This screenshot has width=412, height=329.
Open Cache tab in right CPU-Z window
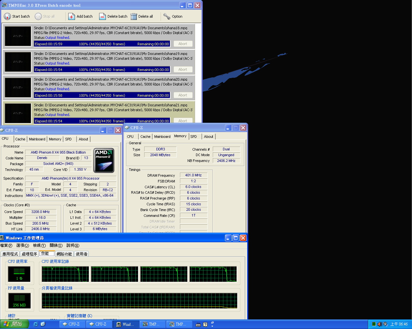pos(145,137)
